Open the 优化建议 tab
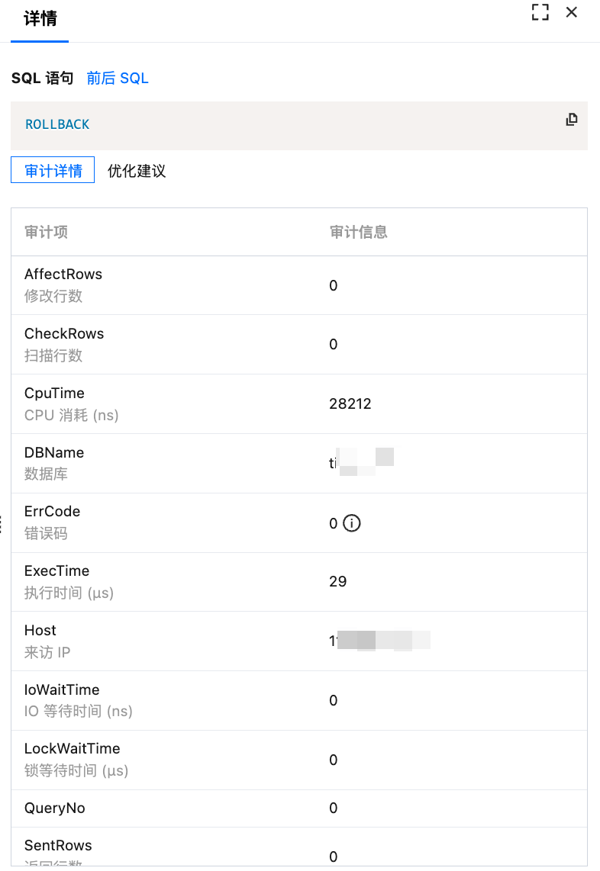 (x=137, y=171)
